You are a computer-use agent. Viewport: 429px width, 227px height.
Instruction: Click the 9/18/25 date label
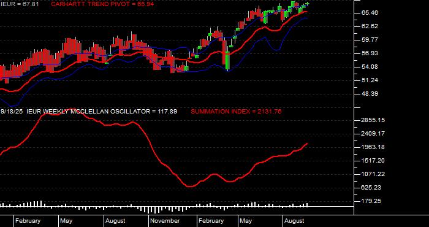(x=12, y=112)
